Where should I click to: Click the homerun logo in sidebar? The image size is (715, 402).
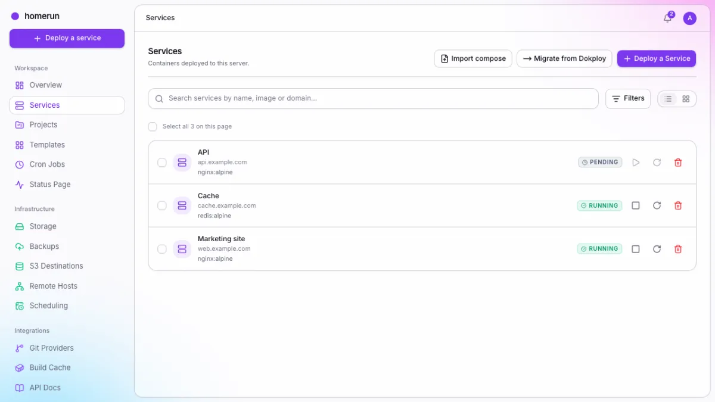pyautogui.click(x=35, y=16)
